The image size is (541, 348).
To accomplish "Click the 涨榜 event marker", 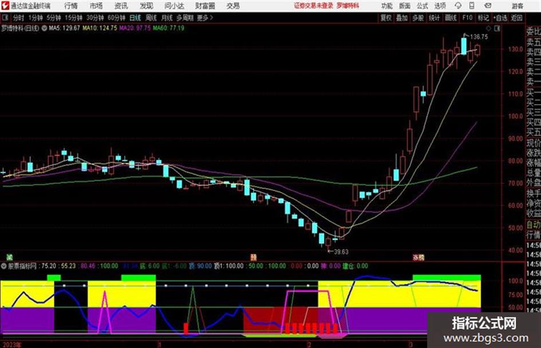I will click(x=418, y=257).
